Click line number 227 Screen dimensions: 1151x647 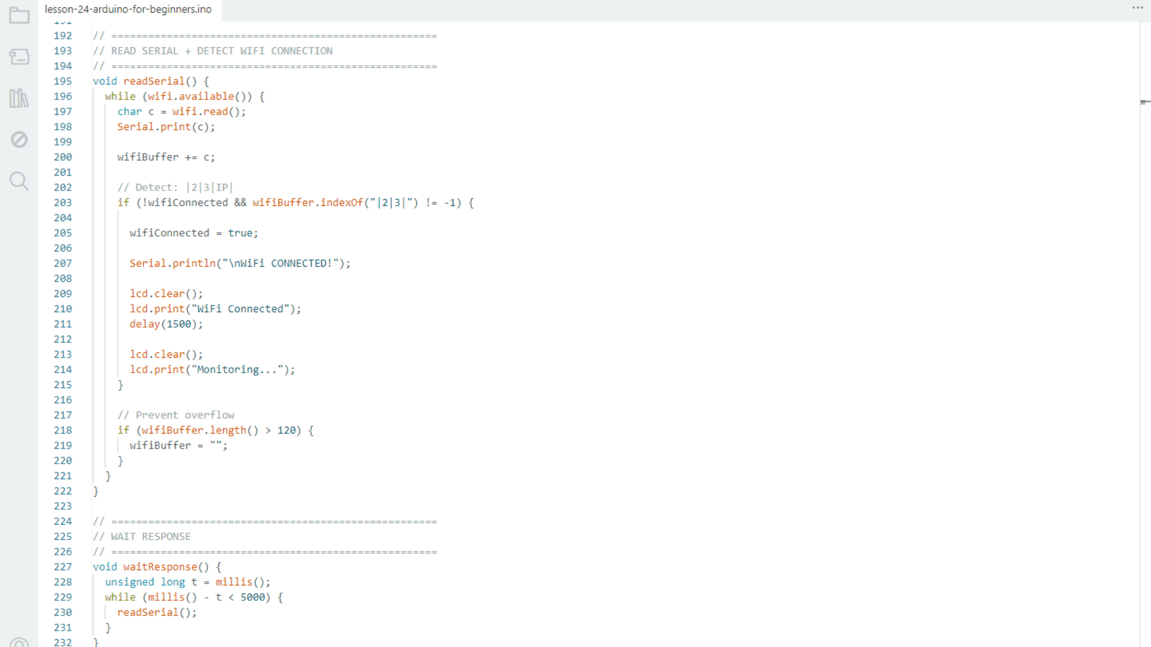(63, 567)
